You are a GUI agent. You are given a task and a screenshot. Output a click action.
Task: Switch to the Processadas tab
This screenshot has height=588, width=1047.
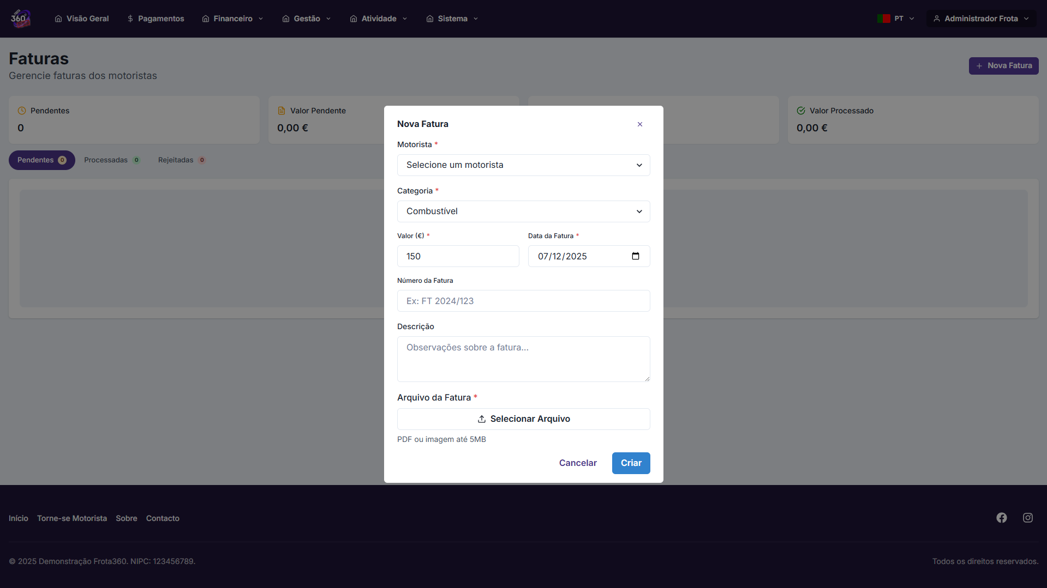112,160
